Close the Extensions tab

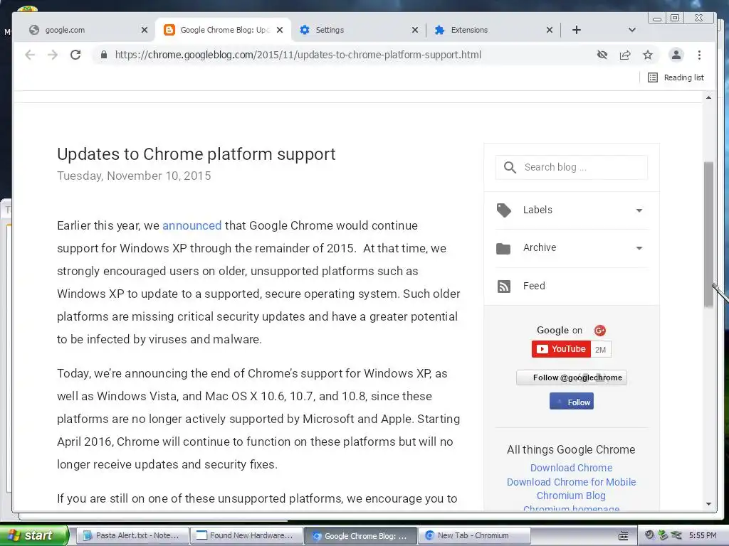[x=550, y=30]
